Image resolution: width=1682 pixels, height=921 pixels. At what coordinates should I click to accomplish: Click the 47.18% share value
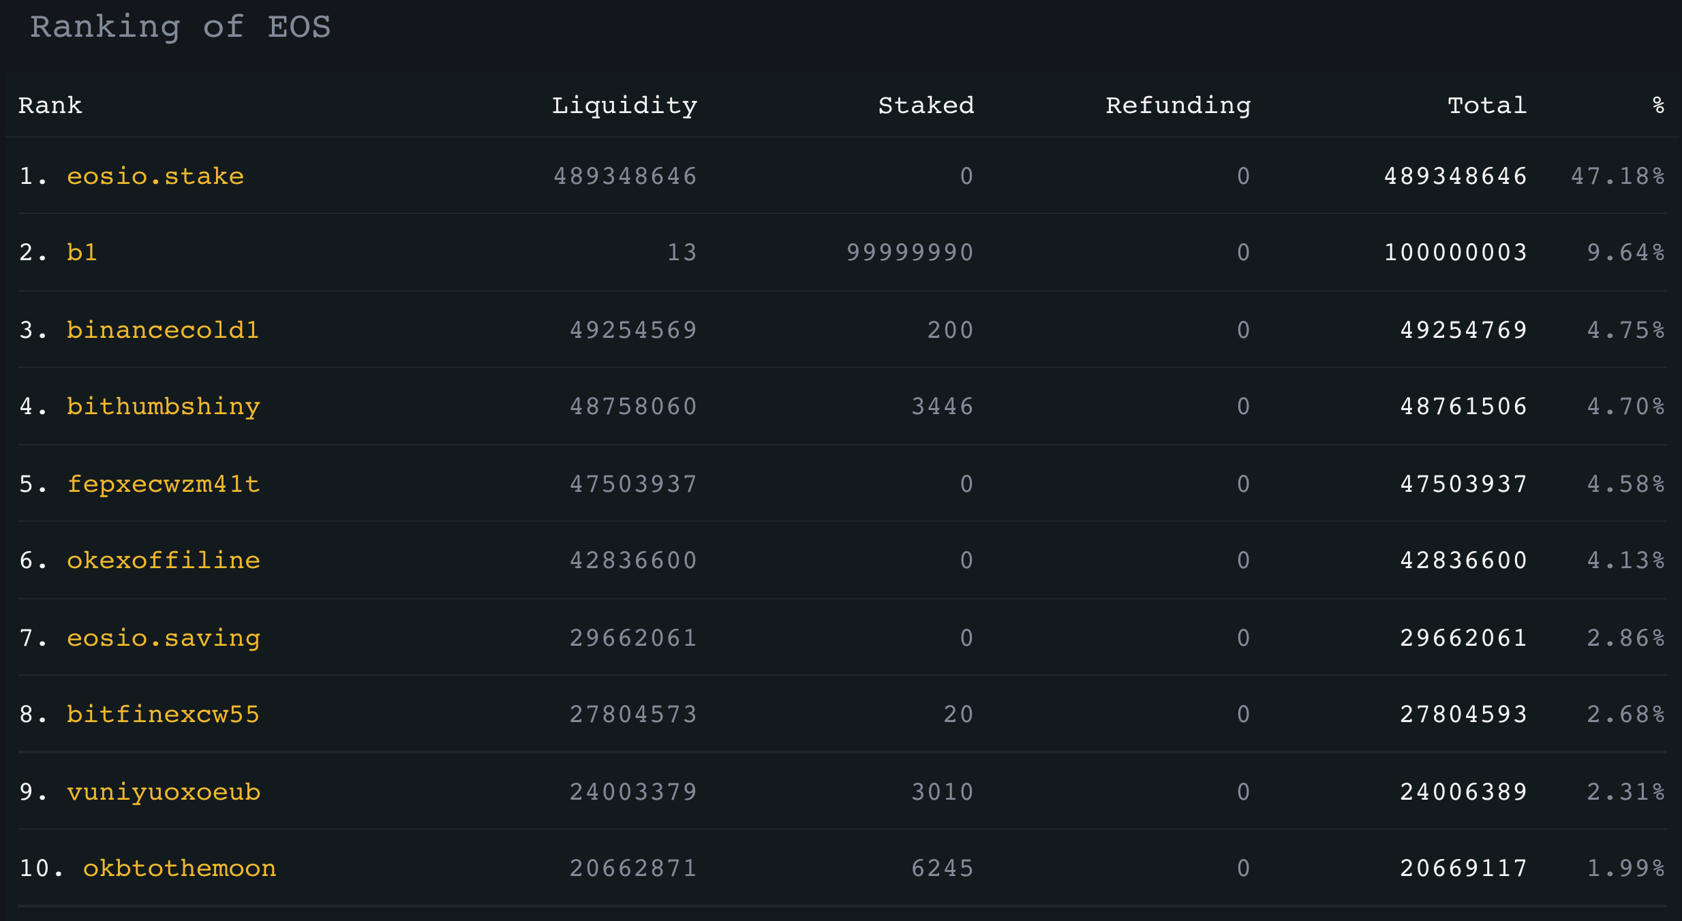click(x=1618, y=176)
